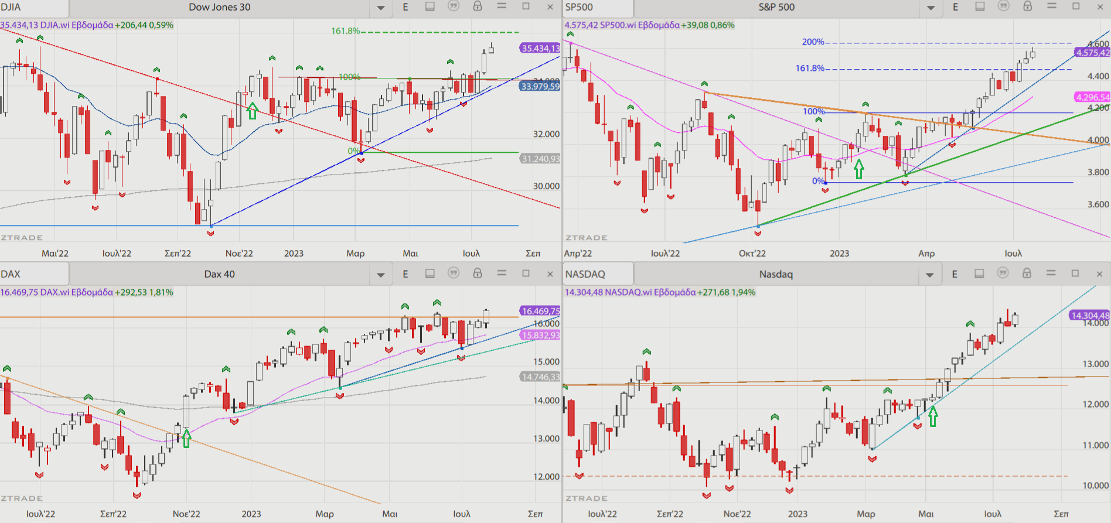Open the two-line menu icon of the Dow Jones 30 panel
Viewport: 1111px width, 523px height.
[x=502, y=6]
